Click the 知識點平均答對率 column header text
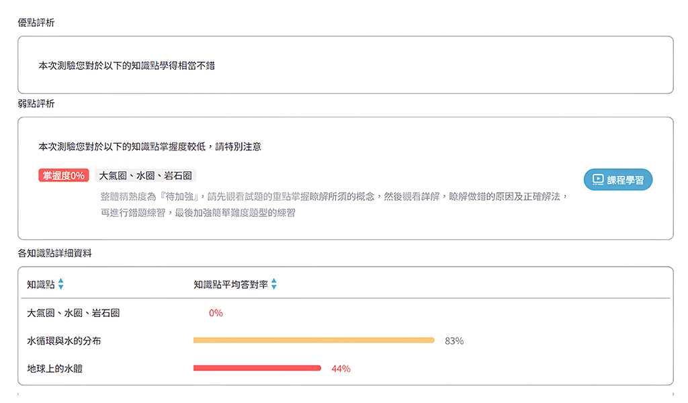 click(230, 285)
